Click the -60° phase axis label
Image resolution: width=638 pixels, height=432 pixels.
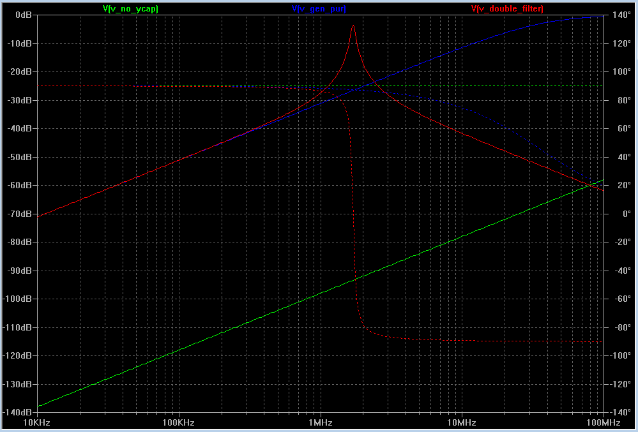click(621, 299)
